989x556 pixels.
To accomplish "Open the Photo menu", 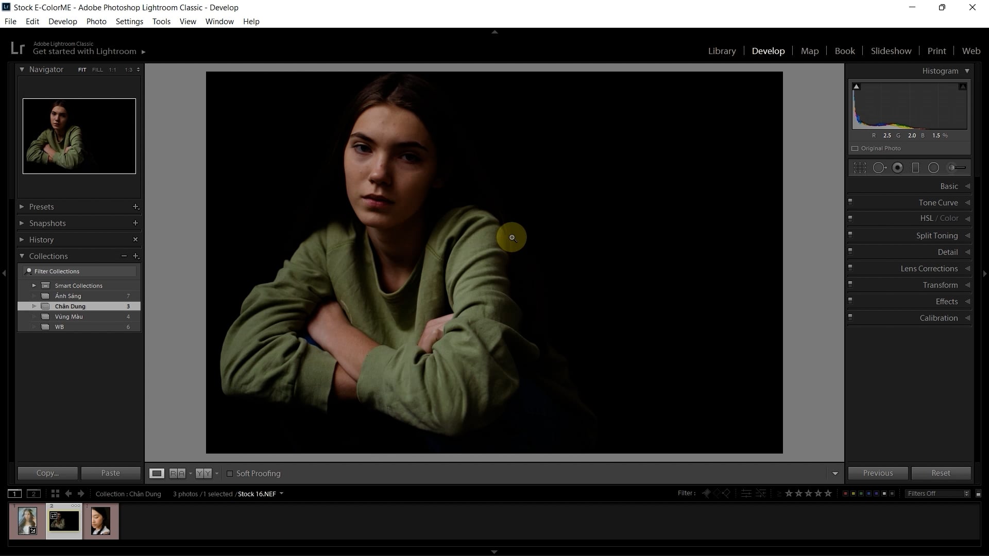I will [96, 22].
